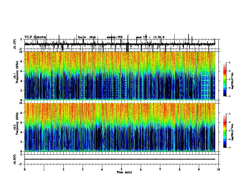246x190 pixels.
Task: Click the flat ch.3 voltage trace
Action: click(120, 159)
